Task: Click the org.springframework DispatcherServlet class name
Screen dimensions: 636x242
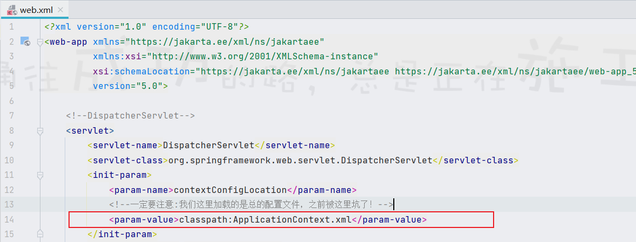Action: pyautogui.click(x=300, y=160)
